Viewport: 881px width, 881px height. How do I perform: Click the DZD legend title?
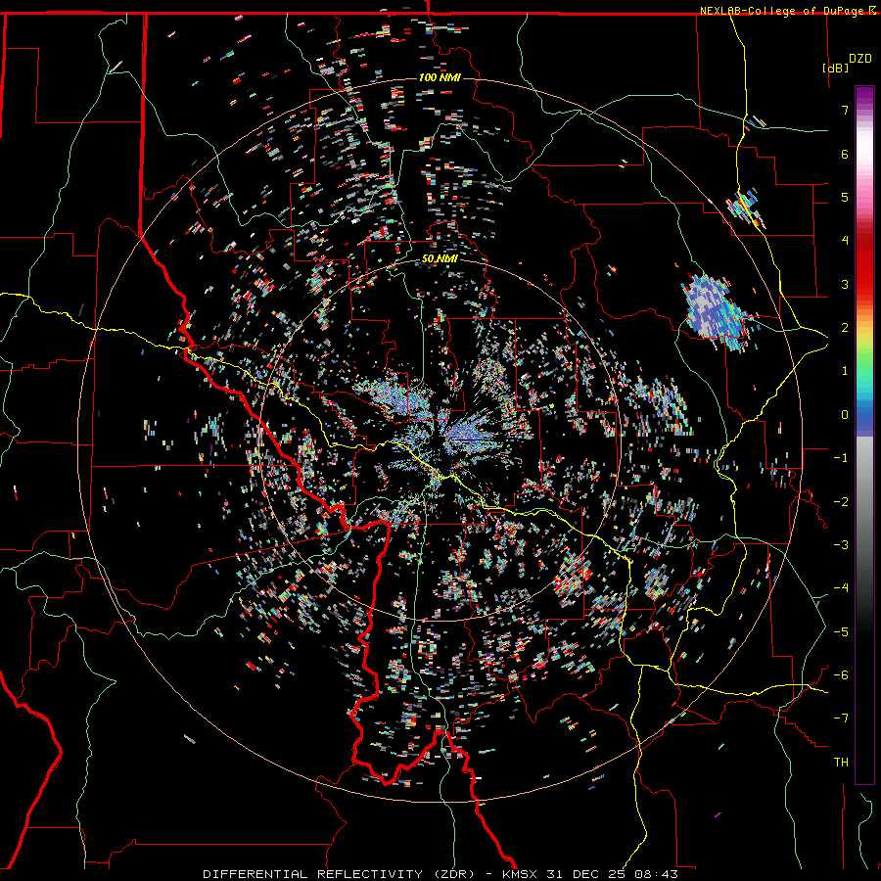pyautogui.click(x=860, y=59)
